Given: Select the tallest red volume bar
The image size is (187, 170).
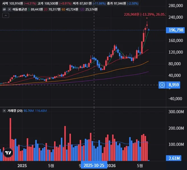Looking at the screenshot, I should click(10, 139).
